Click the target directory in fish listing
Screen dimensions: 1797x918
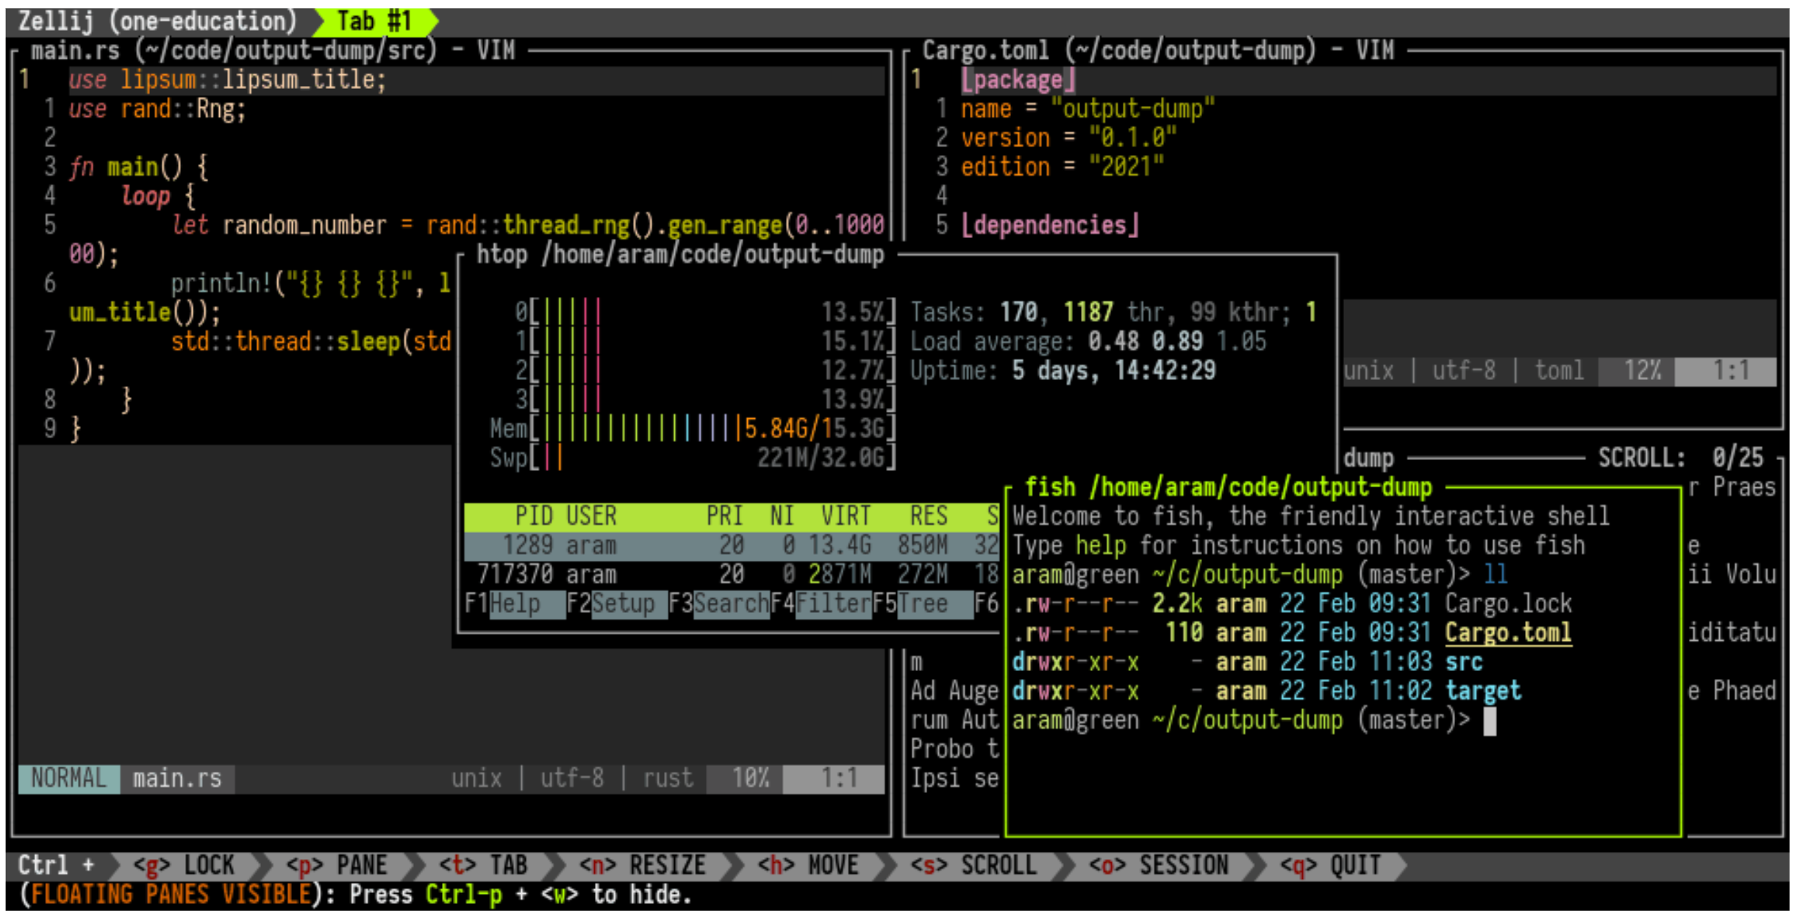(1482, 692)
